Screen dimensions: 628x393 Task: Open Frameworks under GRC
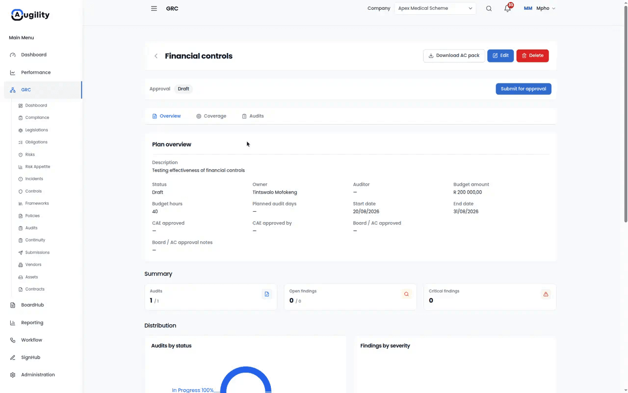click(x=37, y=204)
